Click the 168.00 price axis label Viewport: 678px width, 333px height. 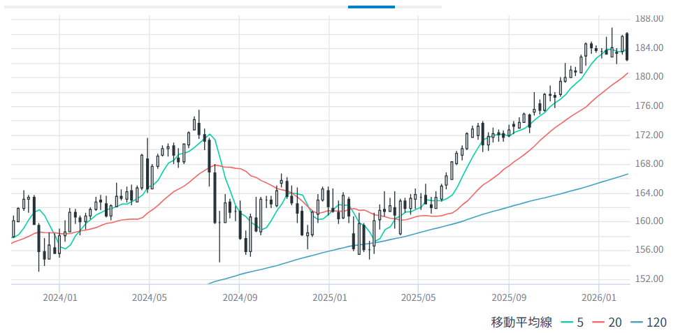coord(650,163)
